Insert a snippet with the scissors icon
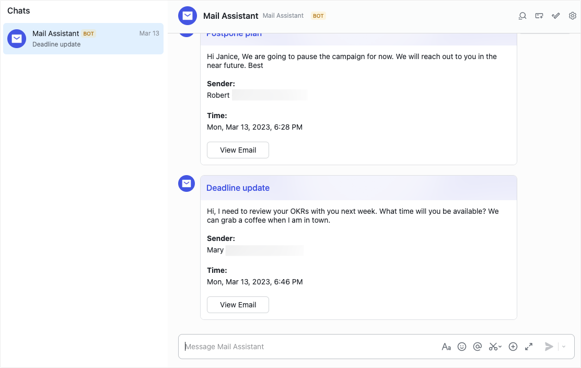 [493, 347]
